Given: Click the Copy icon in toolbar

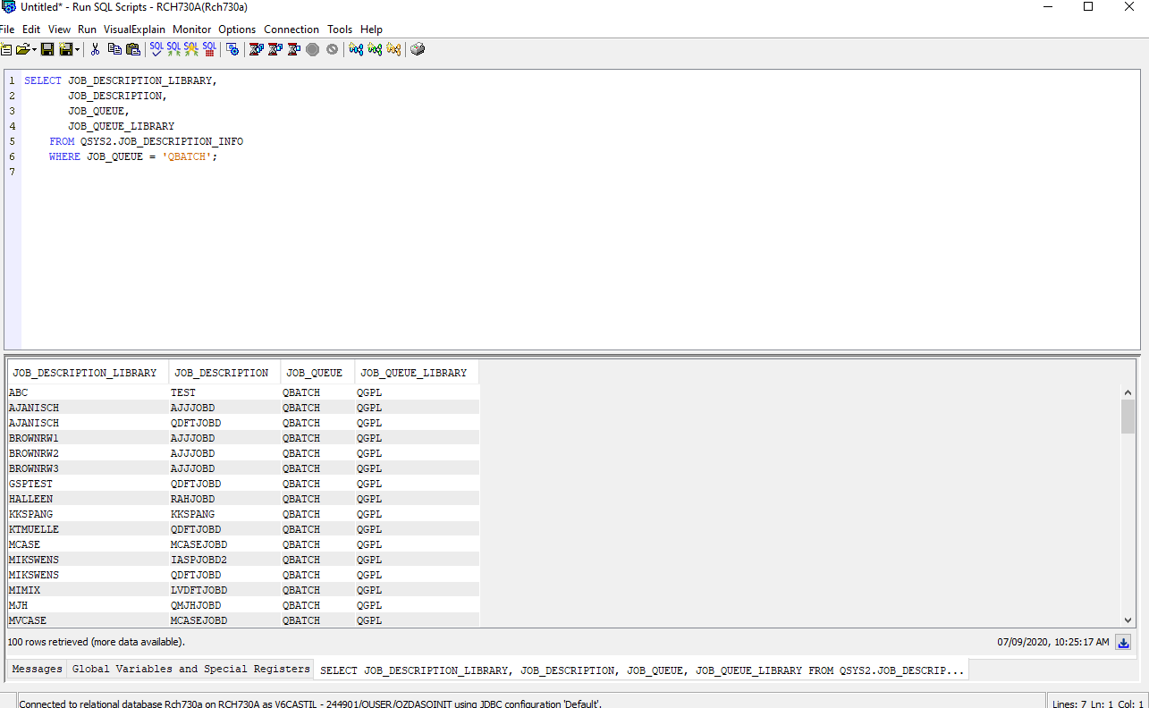Looking at the screenshot, I should (x=114, y=49).
